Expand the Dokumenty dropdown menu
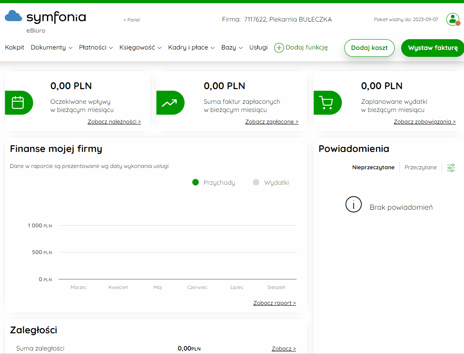The image size is (464, 354). point(52,47)
